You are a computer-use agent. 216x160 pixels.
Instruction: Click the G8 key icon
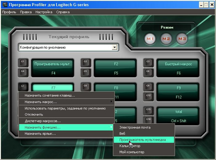(x=86, y=87)
